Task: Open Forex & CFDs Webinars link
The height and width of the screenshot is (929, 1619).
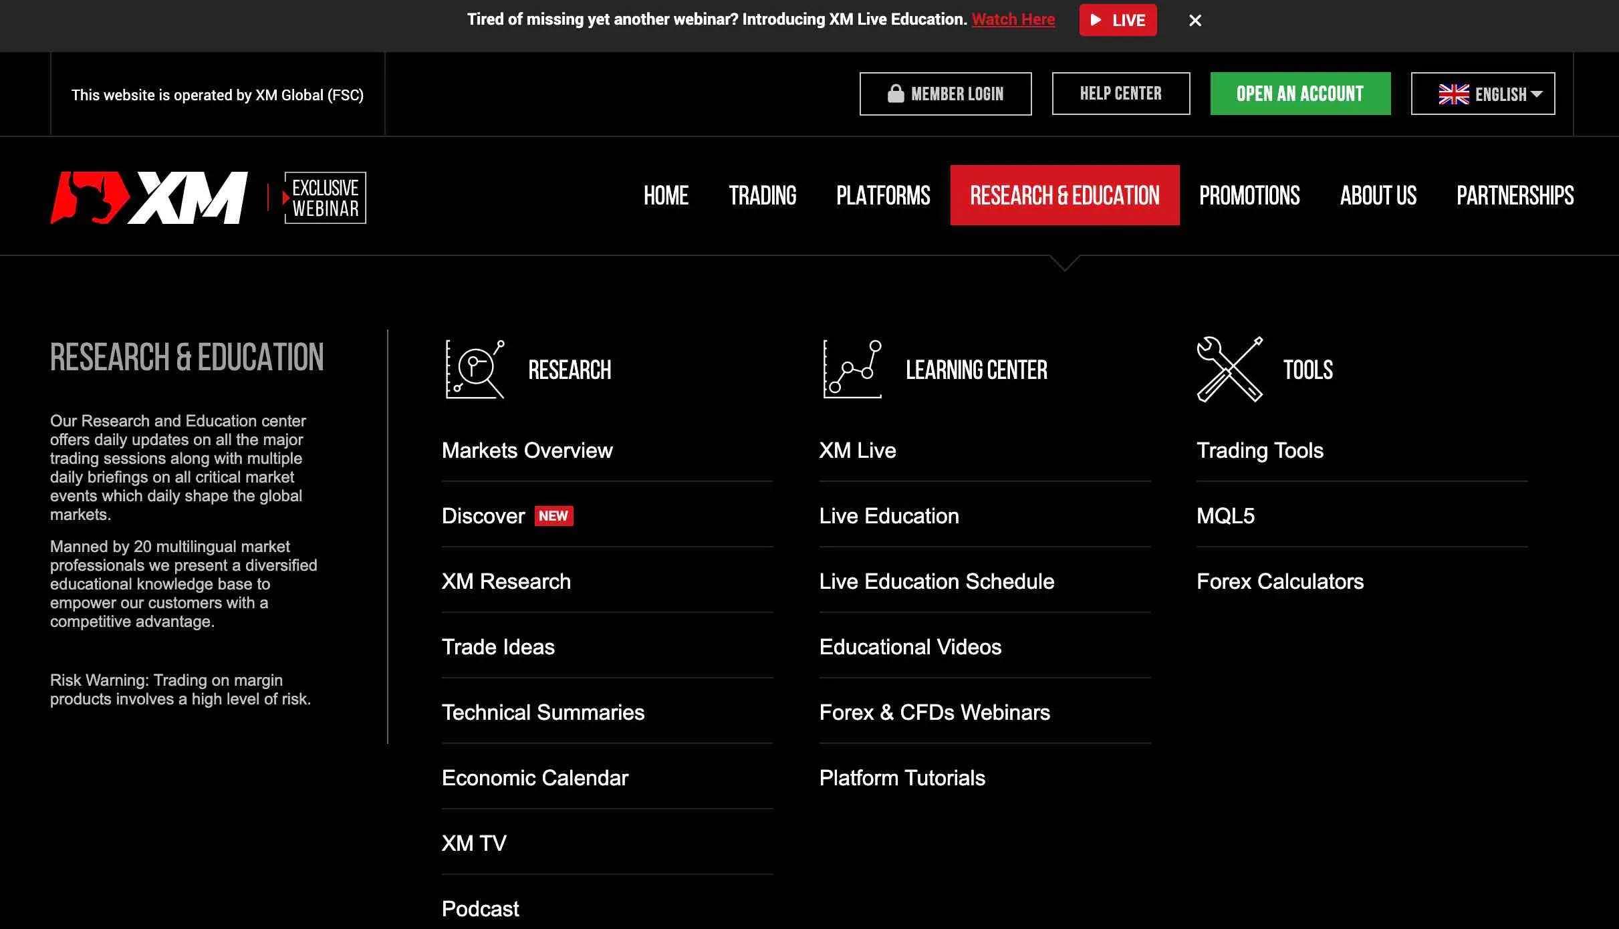Action: click(935, 712)
